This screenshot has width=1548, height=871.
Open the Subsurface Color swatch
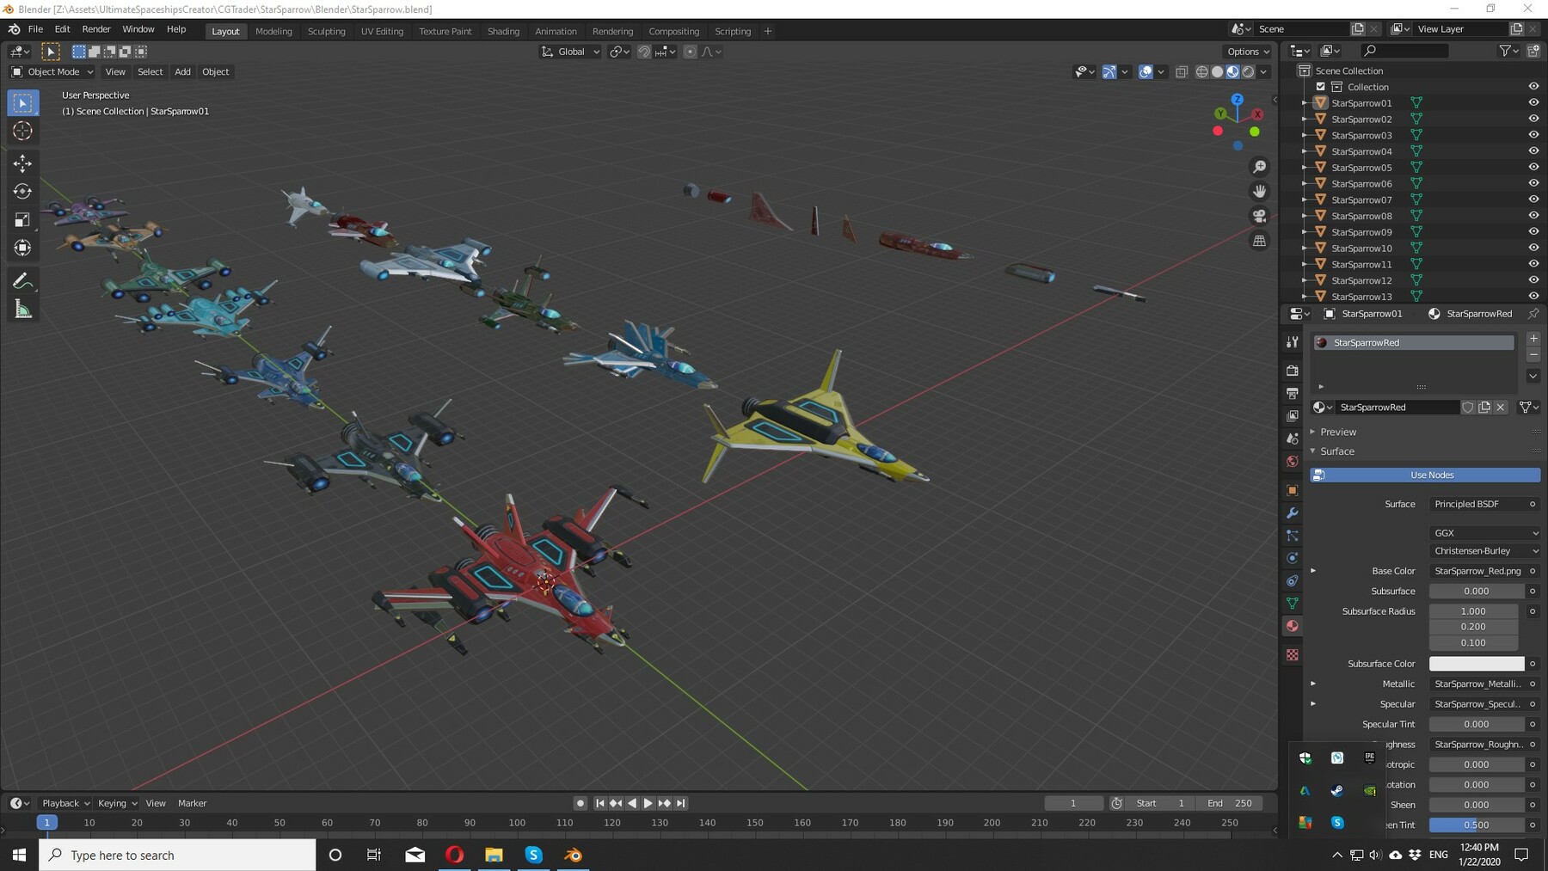pos(1477,663)
